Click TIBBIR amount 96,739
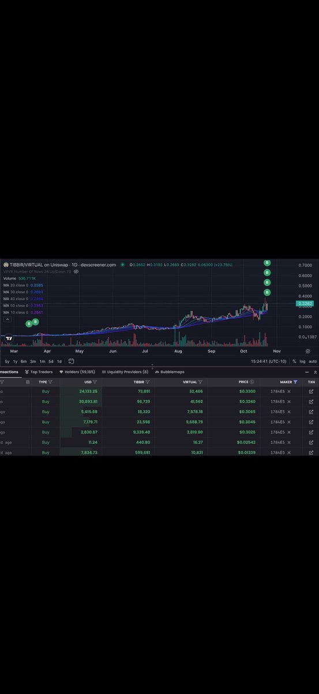The image size is (319, 694). [142, 401]
